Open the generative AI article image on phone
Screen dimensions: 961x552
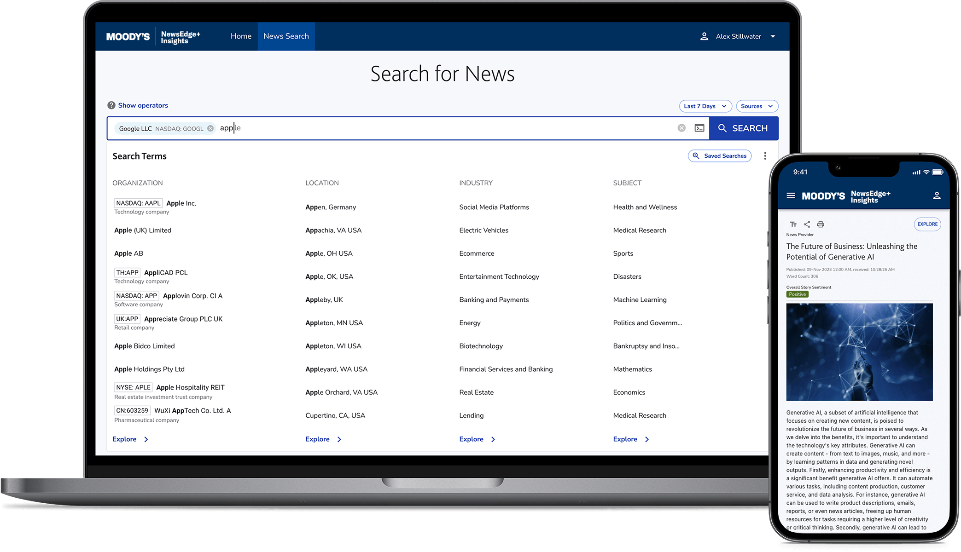tap(859, 352)
